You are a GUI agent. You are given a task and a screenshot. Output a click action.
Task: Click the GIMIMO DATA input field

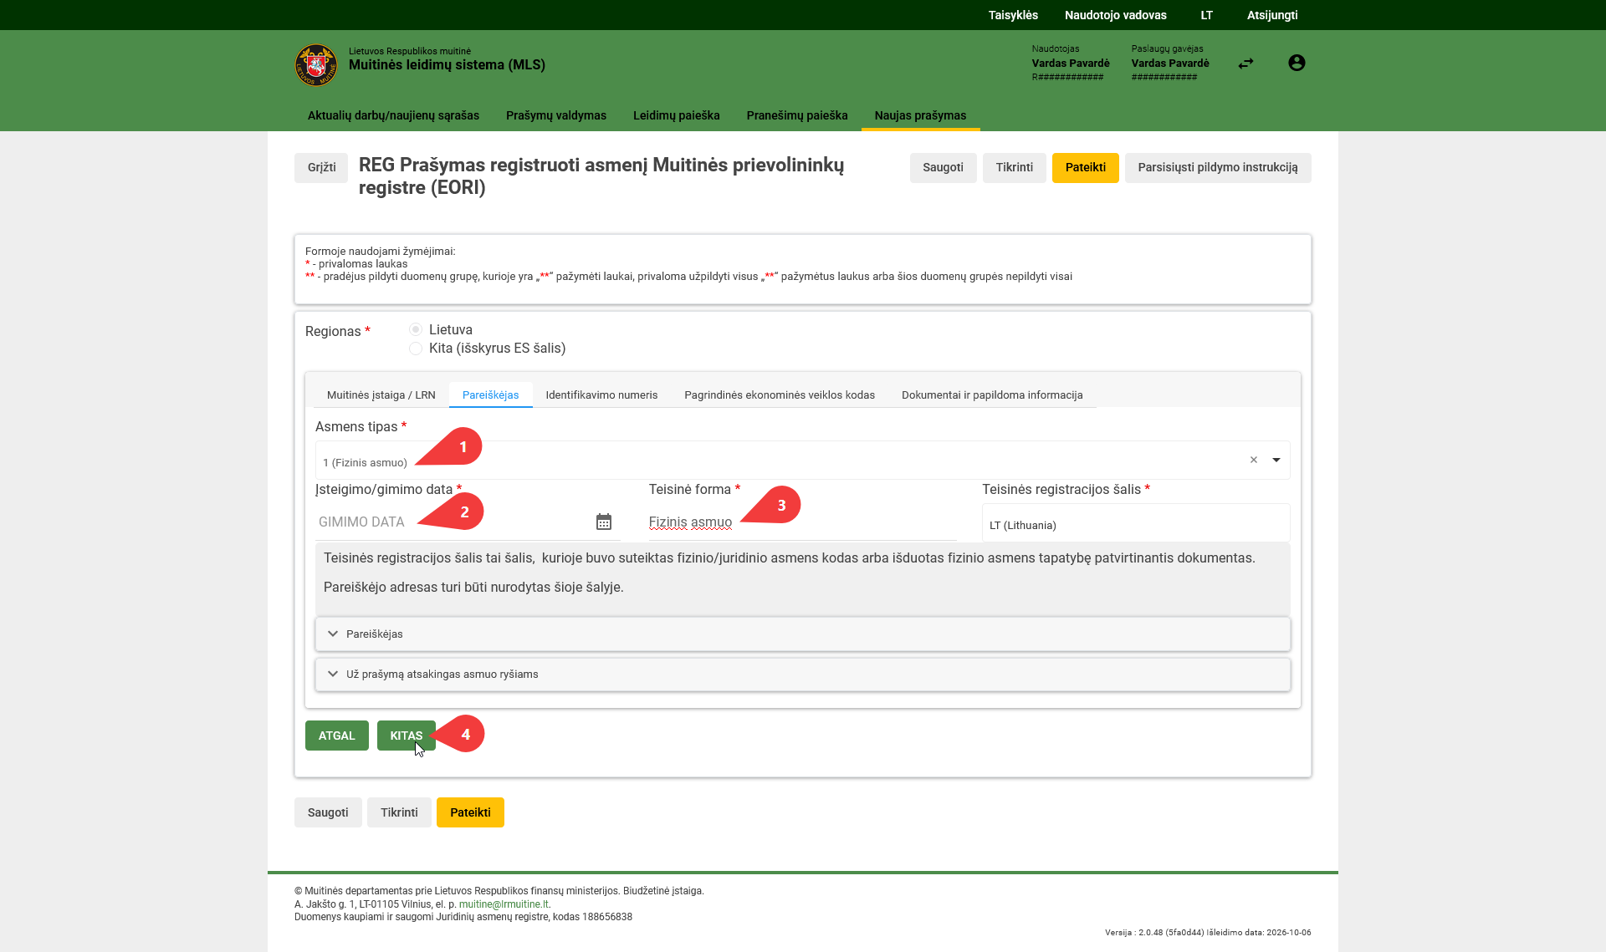point(452,522)
